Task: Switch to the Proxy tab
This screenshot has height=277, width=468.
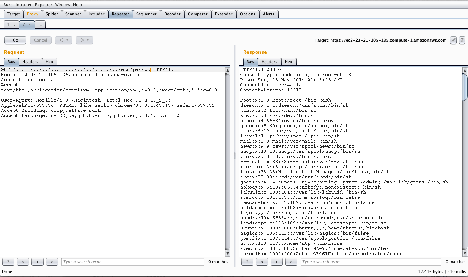Action: click(33, 14)
